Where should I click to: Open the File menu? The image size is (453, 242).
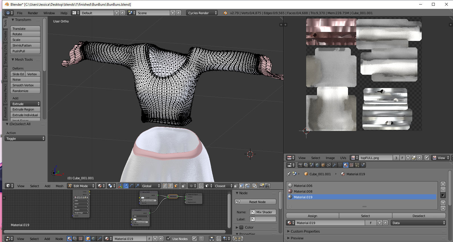[x=20, y=13]
